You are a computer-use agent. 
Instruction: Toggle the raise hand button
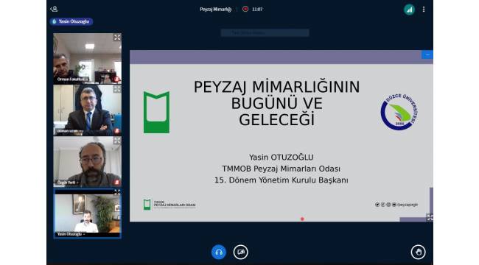pyautogui.click(x=418, y=252)
